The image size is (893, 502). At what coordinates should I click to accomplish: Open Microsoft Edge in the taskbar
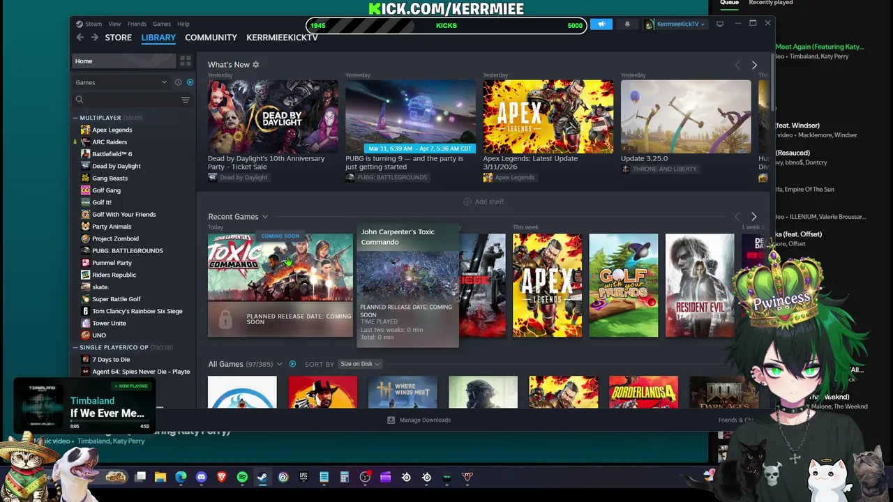(x=181, y=477)
